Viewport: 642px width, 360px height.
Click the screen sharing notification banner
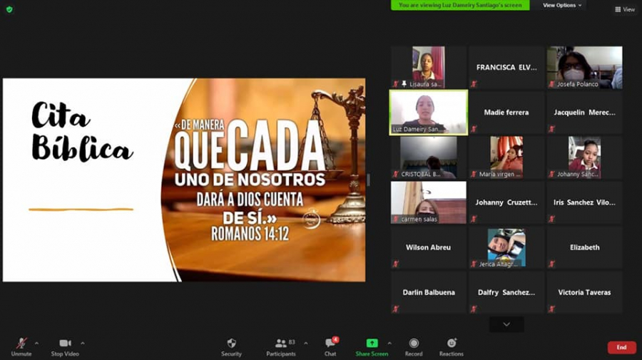460,5
